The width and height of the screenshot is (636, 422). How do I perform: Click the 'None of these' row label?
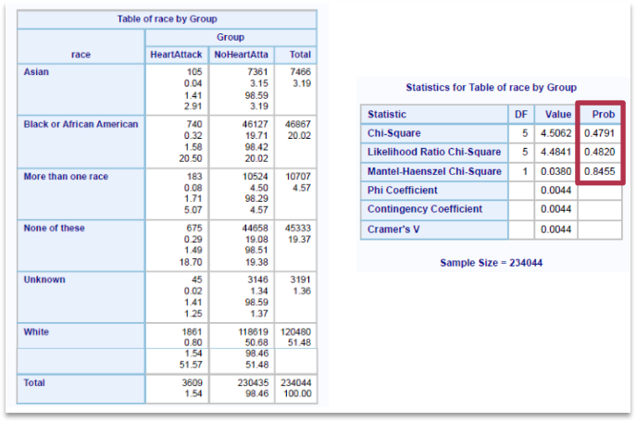54,229
